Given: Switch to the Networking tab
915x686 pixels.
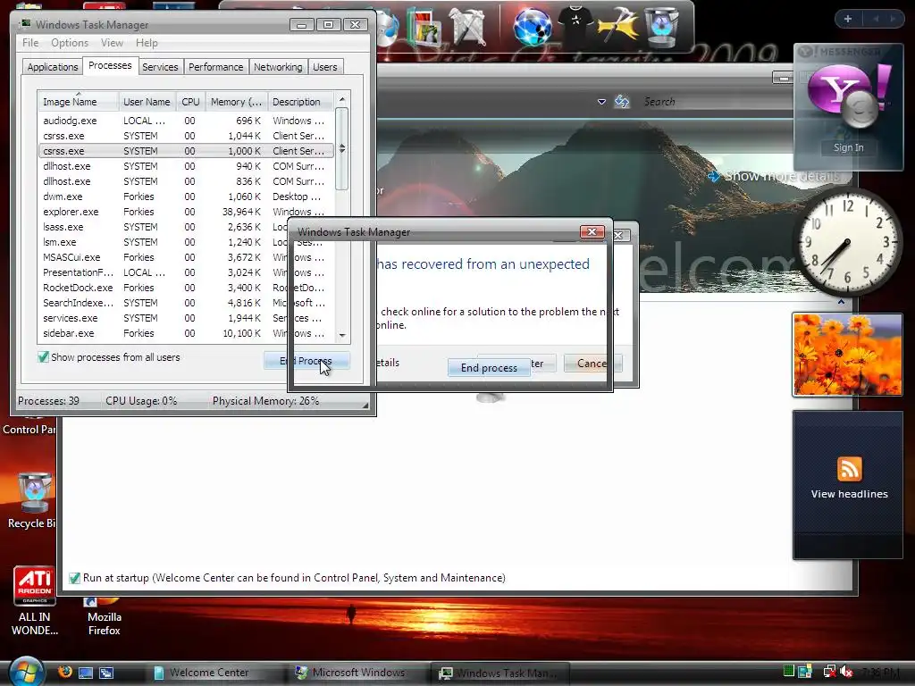Looking at the screenshot, I should point(278,67).
